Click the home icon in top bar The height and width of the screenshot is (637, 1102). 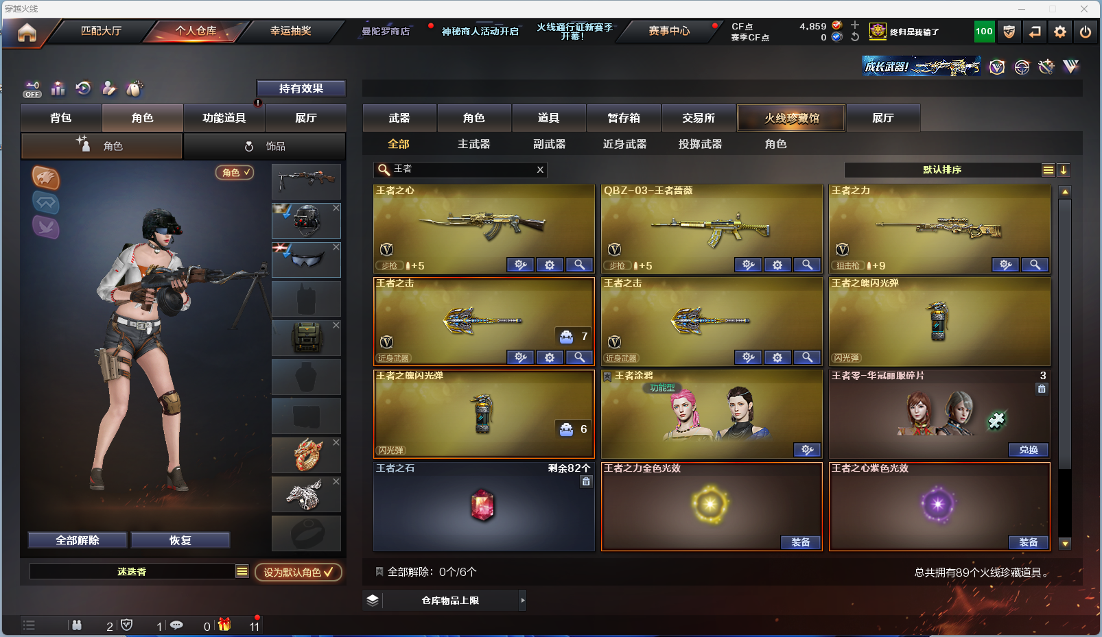(x=27, y=32)
